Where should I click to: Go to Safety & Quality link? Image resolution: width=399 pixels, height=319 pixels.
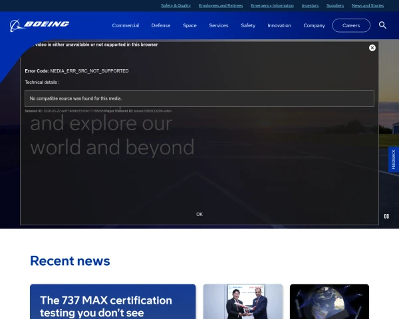pos(176,5)
